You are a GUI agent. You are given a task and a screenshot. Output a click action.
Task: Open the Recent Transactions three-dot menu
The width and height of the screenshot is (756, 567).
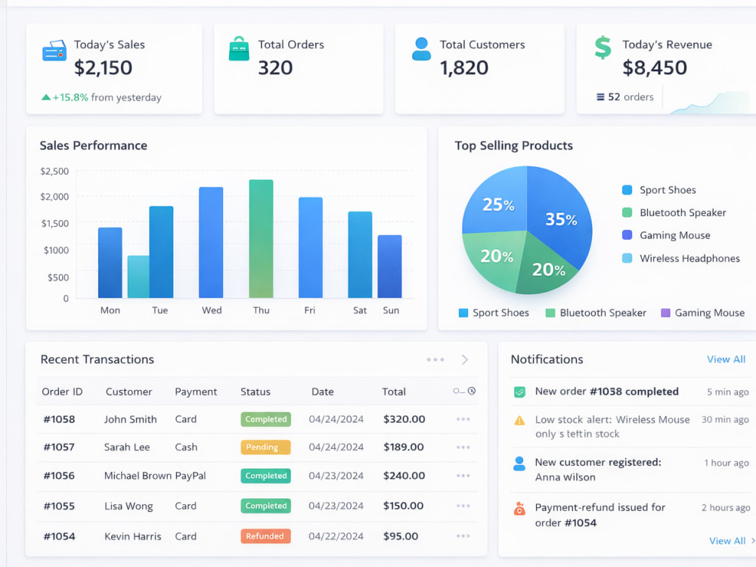(435, 360)
